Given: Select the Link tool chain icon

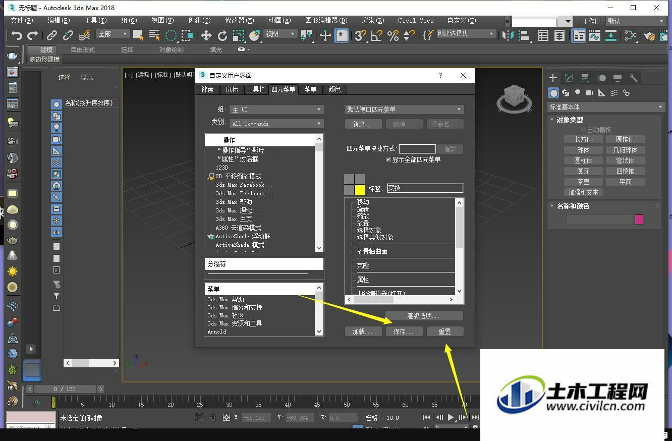Looking at the screenshot, I should pyautogui.click(x=51, y=35).
